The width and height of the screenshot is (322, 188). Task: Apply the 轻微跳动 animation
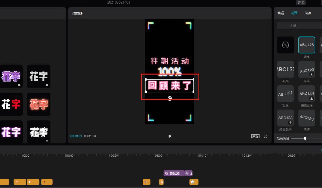pyautogui.click(x=285, y=118)
